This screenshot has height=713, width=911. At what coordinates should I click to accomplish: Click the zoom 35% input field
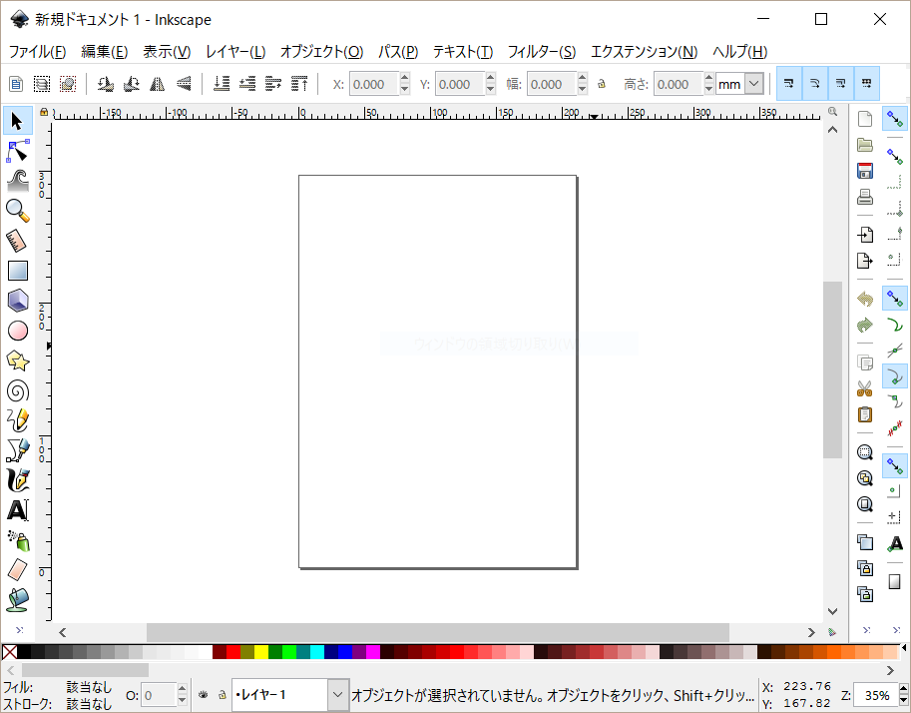pyautogui.click(x=876, y=695)
